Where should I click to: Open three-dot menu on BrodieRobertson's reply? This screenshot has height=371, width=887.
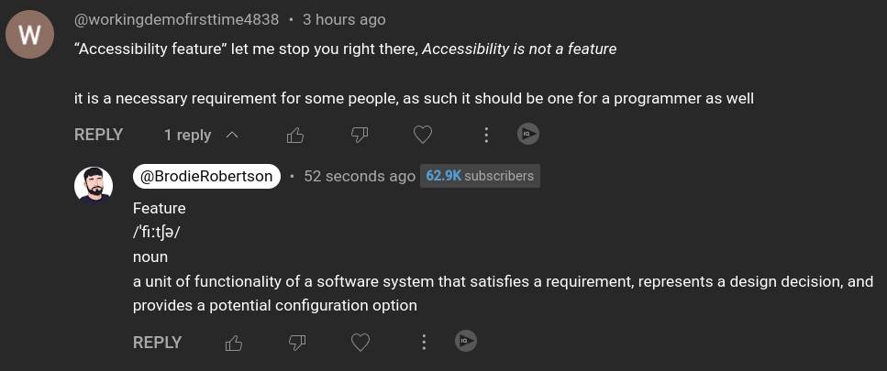tap(424, 343)
